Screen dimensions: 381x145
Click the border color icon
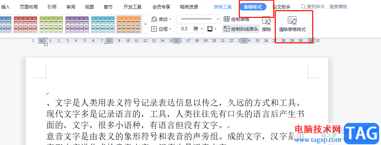coord(210,29)
